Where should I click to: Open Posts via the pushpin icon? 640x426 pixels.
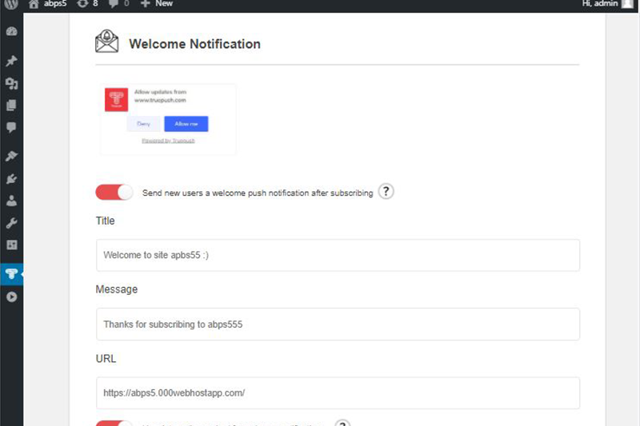pyautogui.click(x=11, y=61)
